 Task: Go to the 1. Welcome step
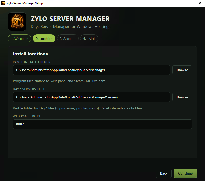click(x=20, y=39)
